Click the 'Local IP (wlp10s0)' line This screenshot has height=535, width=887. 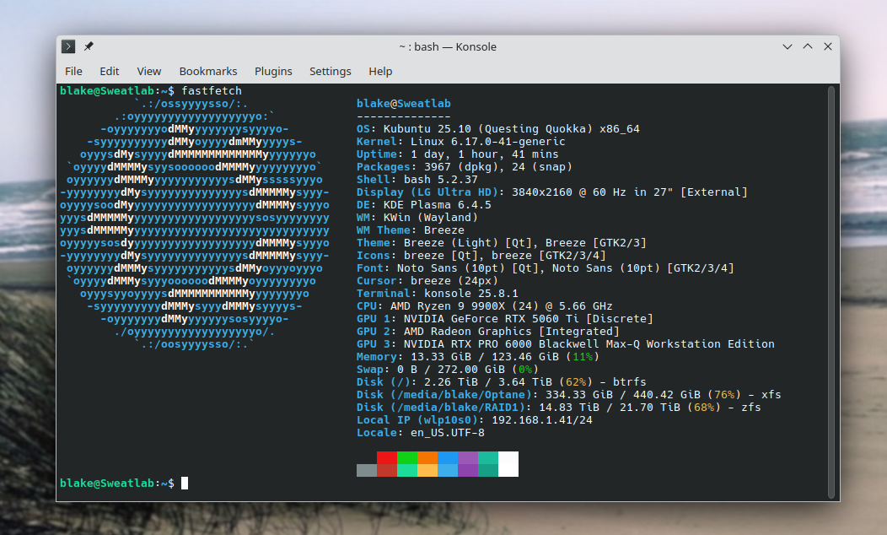pos(474,419)
